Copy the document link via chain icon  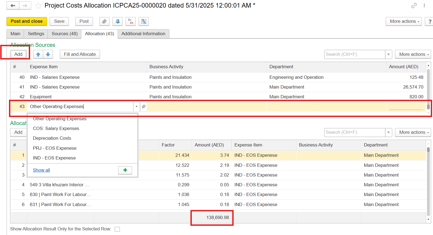click(414, 6)
